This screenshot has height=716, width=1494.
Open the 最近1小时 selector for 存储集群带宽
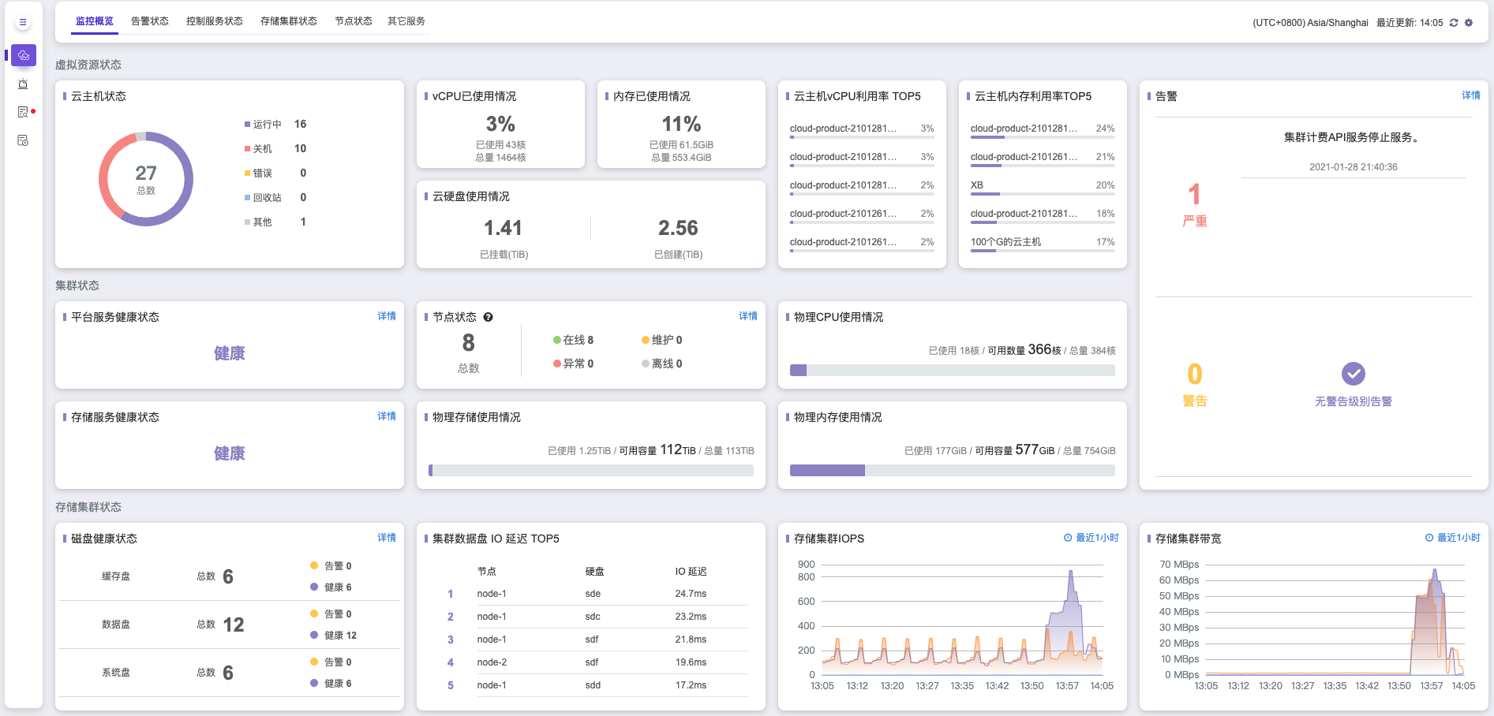click(x=1453, y=538)
